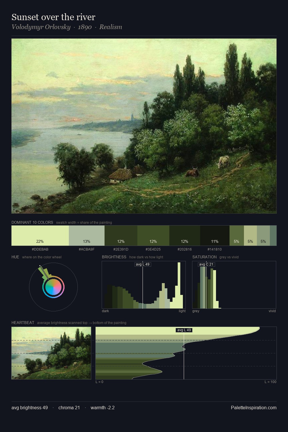Click the 'avg L 49' label in heartbeat chart

coord(184,330)
